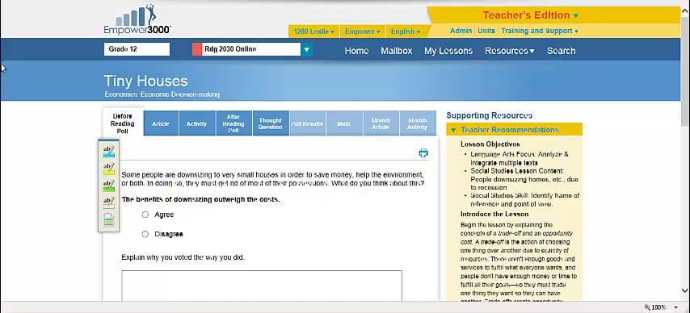Click the red class color swatch
Screen dimensions: 690x313
[x=196, y=50]
